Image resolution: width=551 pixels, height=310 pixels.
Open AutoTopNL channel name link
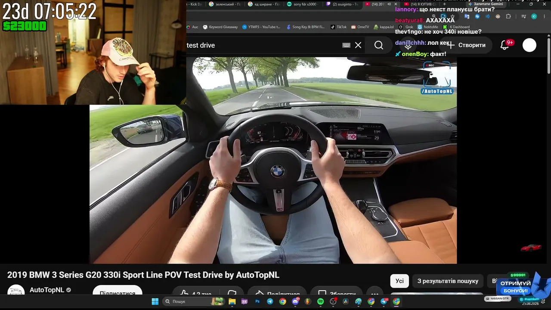tap(47, 290)
